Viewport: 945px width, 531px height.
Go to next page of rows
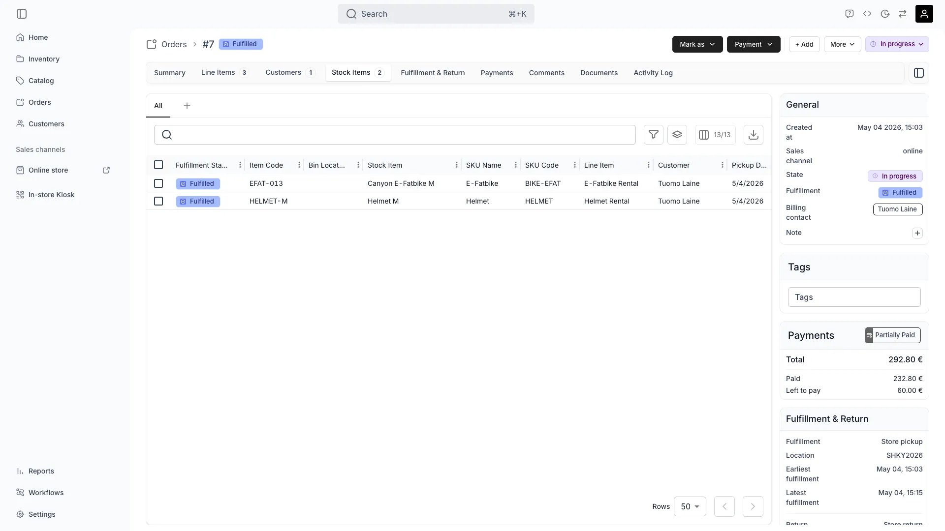click(753, 506)
